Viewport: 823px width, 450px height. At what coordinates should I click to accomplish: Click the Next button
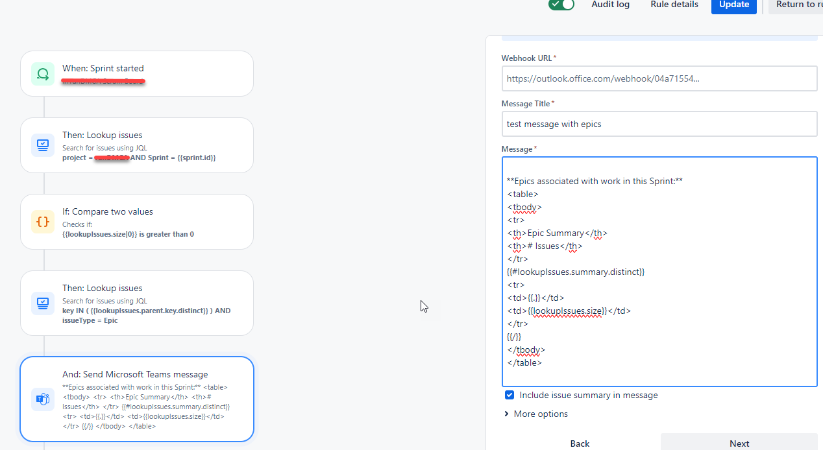[739, 443]
